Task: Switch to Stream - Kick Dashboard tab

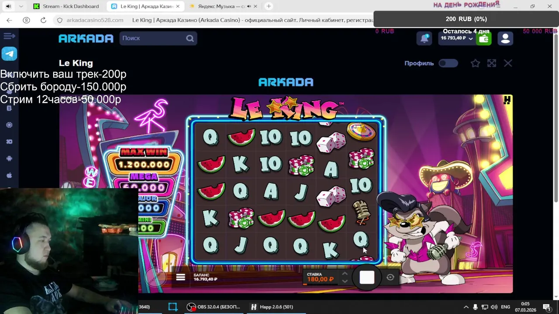Action: 66,6
